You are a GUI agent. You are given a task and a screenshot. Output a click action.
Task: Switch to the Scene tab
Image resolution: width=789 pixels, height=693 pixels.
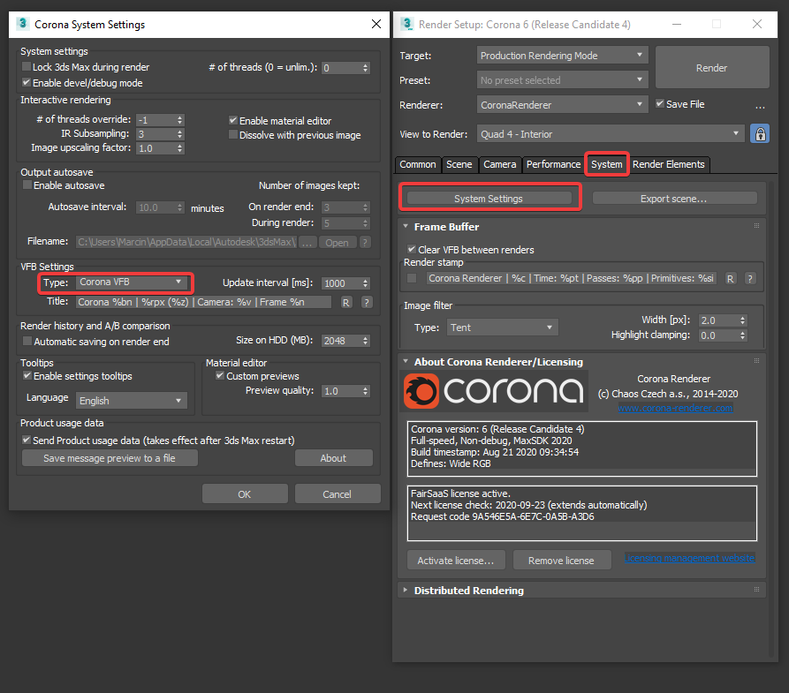click(x=459, y=164)
